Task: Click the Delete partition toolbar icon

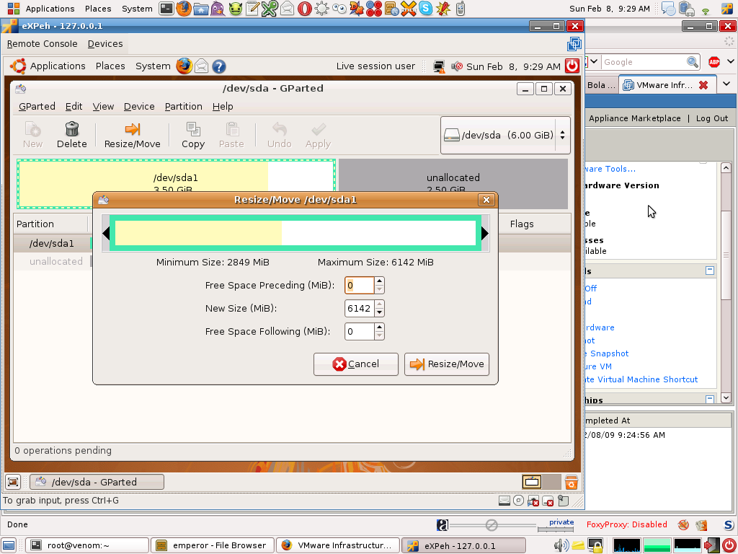Action: [71, 135]
